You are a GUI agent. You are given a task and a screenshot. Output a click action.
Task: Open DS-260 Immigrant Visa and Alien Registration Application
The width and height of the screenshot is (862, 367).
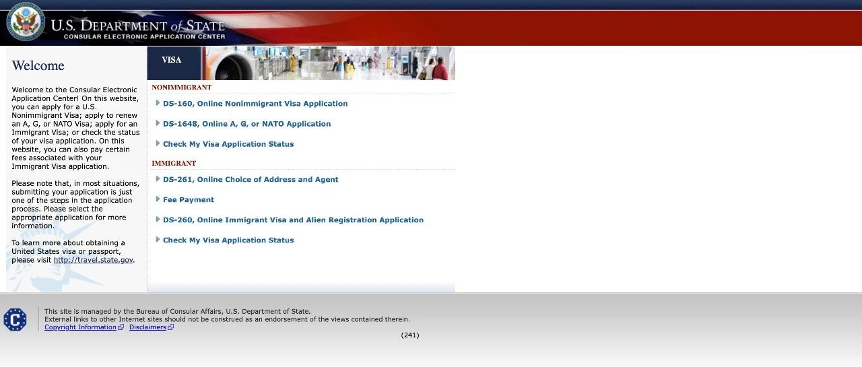point(293,220)
